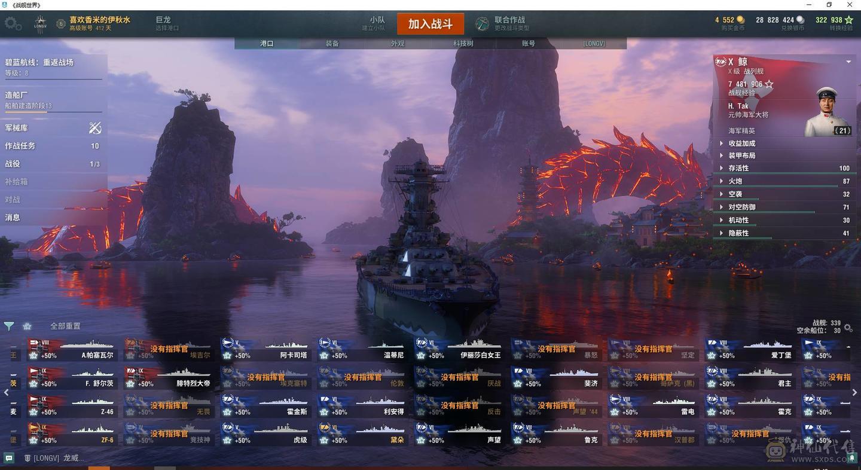The height and width of the screenshot is (470, 861).
Task: Select the F. 舒尔茨 ship
Action: [x=71, y=377]
